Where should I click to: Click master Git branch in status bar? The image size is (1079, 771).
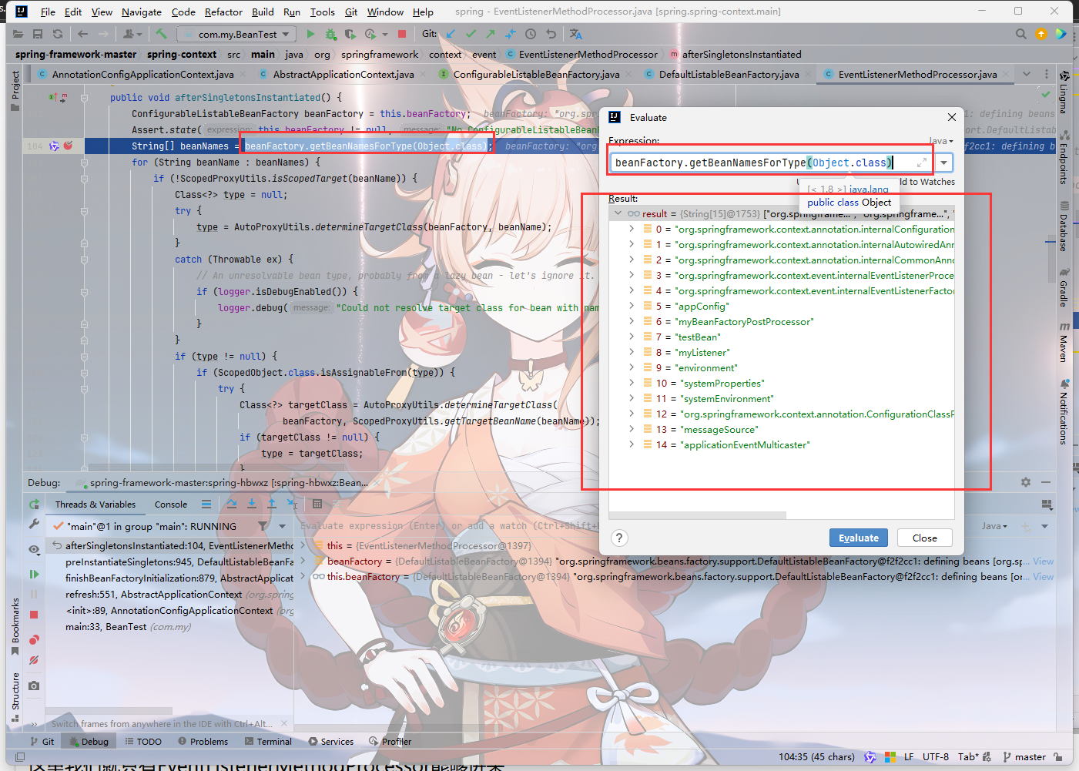click(1024, 756)
